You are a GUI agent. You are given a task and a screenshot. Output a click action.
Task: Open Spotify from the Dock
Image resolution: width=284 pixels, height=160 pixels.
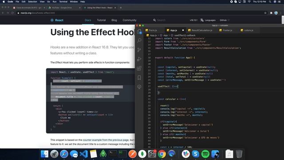point(205,154)
